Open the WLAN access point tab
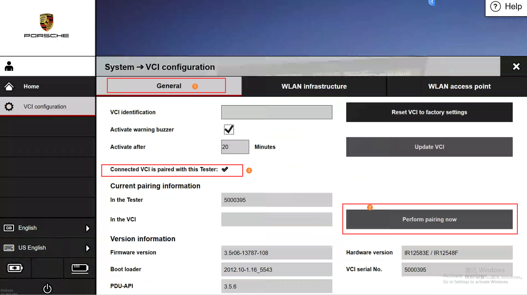Screen dimensions: 527x295 click(x=459, y=86)
